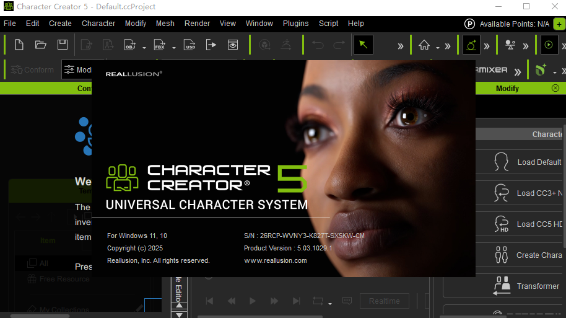Close the Modify panel with X
This screenshot has height=318, width=566.
click(x=555, y=88)
